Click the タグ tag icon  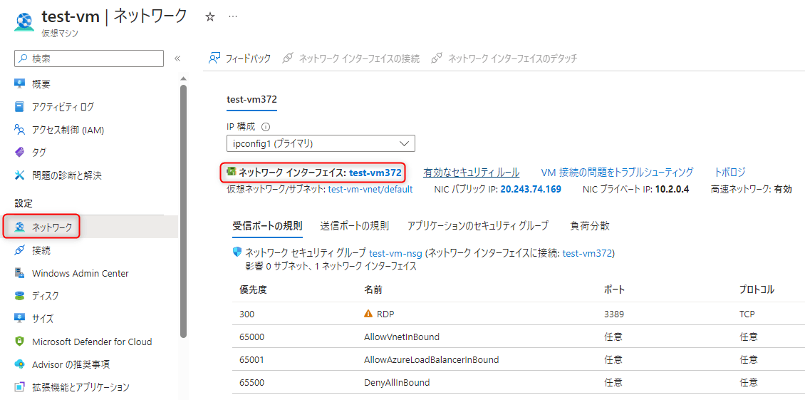19,153
